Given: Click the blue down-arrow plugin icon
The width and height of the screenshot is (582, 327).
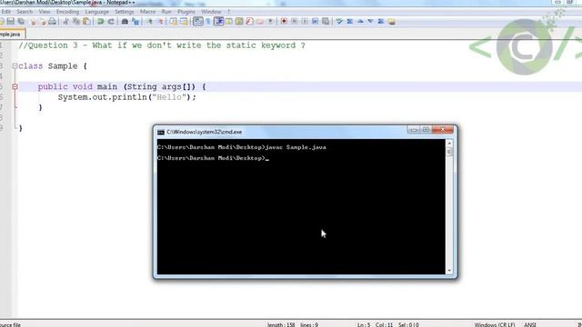Looking at the screenshot, I should [370, 22].
